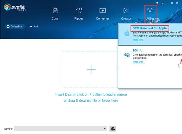Image resolution: width=182 pixels, height=134 pixels.
Task: Click the 'or drag & drop iso file' text
Action: pos(91,100)
